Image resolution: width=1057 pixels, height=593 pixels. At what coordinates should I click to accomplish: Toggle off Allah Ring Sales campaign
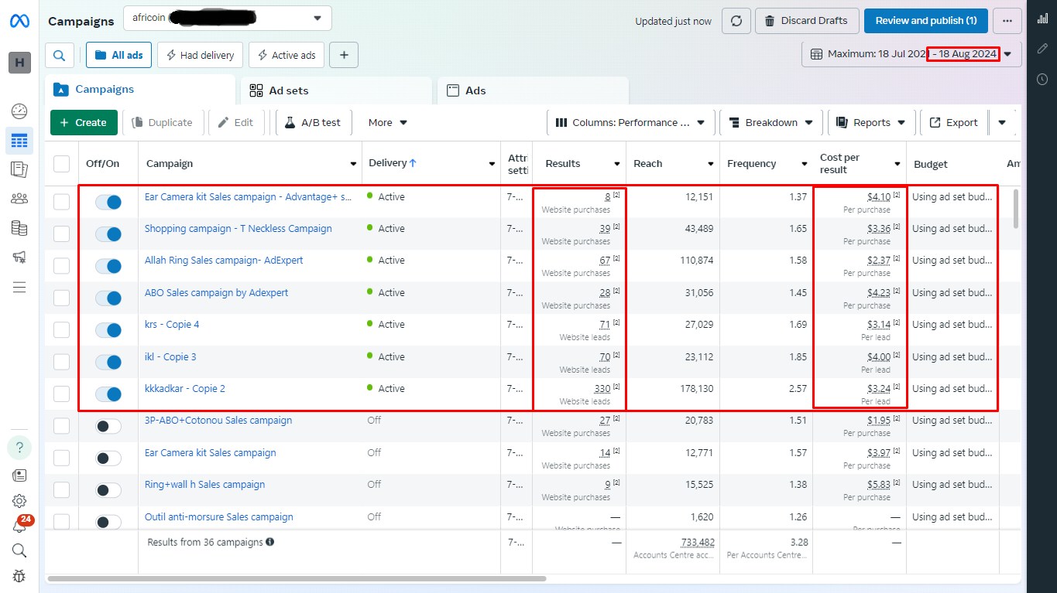(x=108, y=266)
